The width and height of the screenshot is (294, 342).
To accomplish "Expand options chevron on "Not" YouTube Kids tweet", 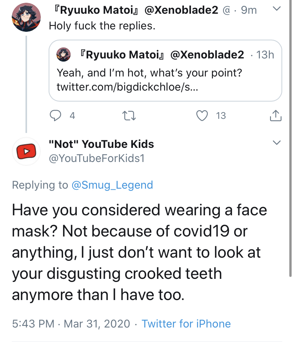I will [x=277, y=142].
